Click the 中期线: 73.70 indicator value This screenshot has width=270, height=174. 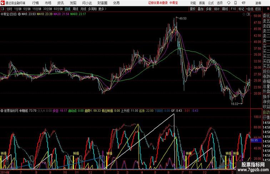pyautogui.click(x=28, y=111)
